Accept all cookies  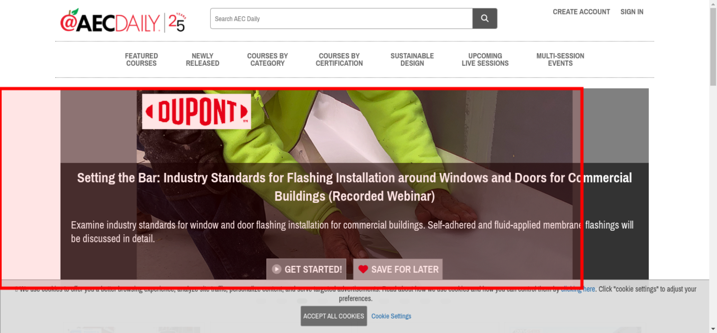334,316
